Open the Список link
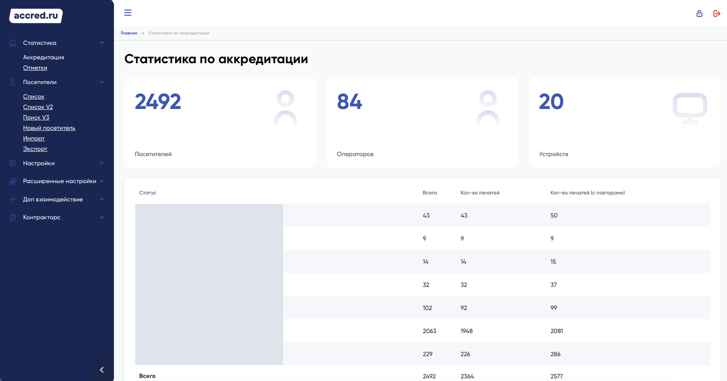 34,97
